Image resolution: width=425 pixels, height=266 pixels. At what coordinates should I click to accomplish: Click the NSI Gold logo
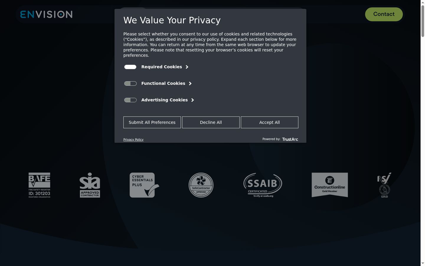[x=384, y=185]
